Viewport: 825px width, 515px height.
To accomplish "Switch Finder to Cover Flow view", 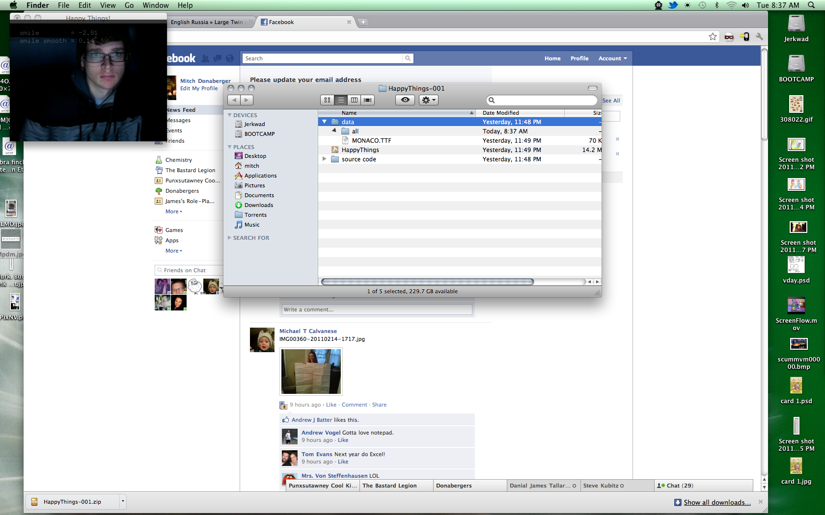I will (x=367, y=100).
